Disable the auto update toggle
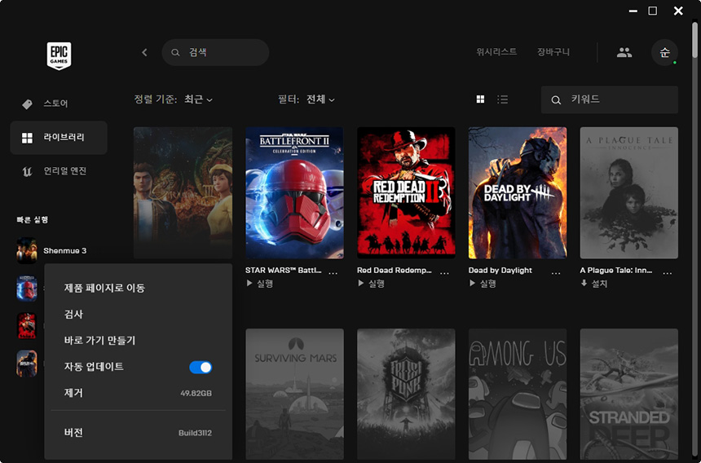 [201, 368]
